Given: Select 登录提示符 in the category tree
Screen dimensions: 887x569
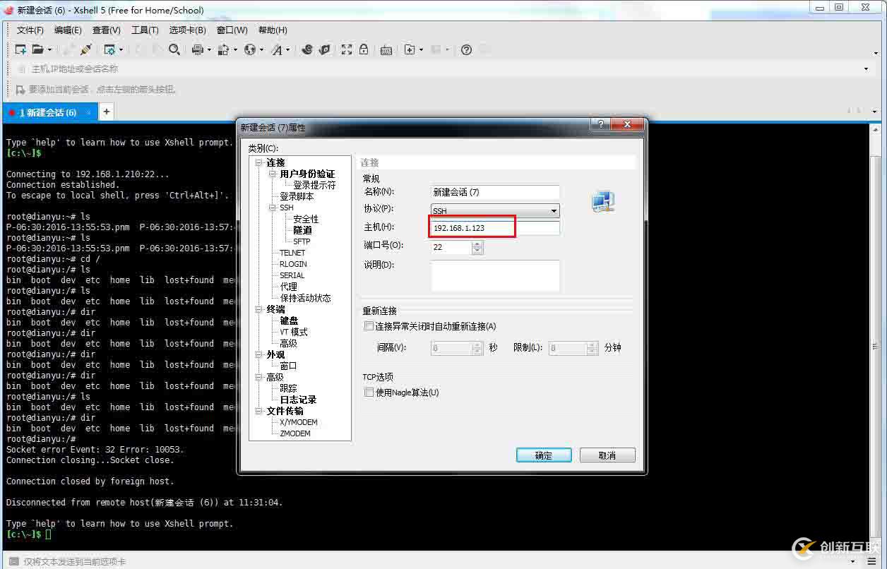Looking at the screenshot, I should click(x=314, y=185).
